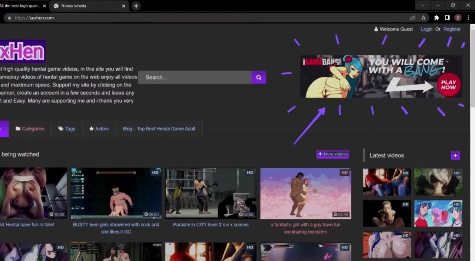Bookmark this page with the star icon
Image resolution: width=475 pixels, height=261 pixels.
click(x=423, y=18)
